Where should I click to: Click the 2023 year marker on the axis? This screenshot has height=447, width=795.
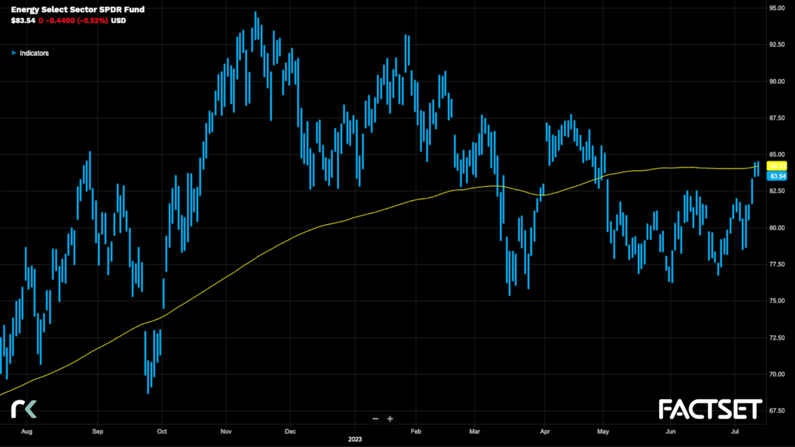(x=354, y=439)
